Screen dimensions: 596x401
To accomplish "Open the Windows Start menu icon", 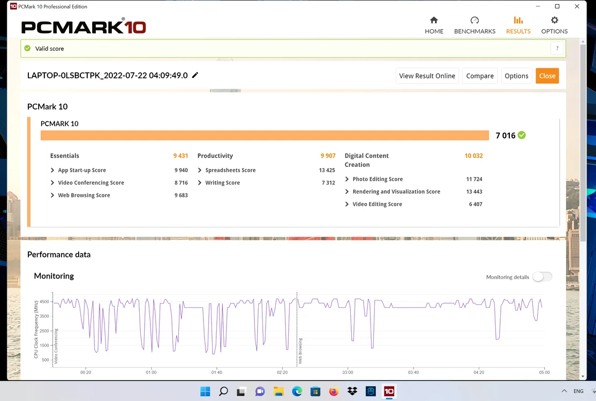I will [205, 391].
